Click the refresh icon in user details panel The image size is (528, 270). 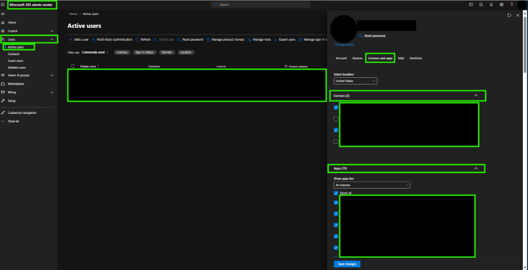[x=509, y=15]
